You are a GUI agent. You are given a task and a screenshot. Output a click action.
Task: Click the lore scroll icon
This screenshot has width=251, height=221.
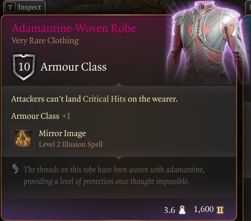click(16, 168)
